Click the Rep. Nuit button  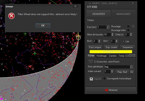[122, 72]
